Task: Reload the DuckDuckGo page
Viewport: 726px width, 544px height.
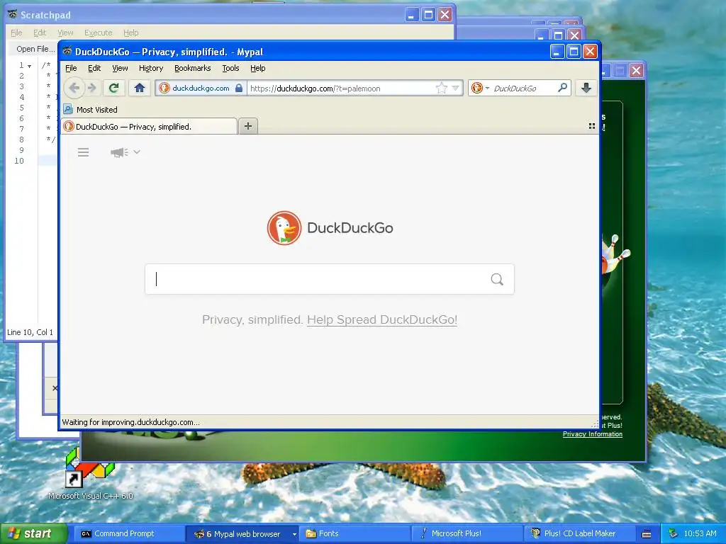Action: tap(114, 88)
